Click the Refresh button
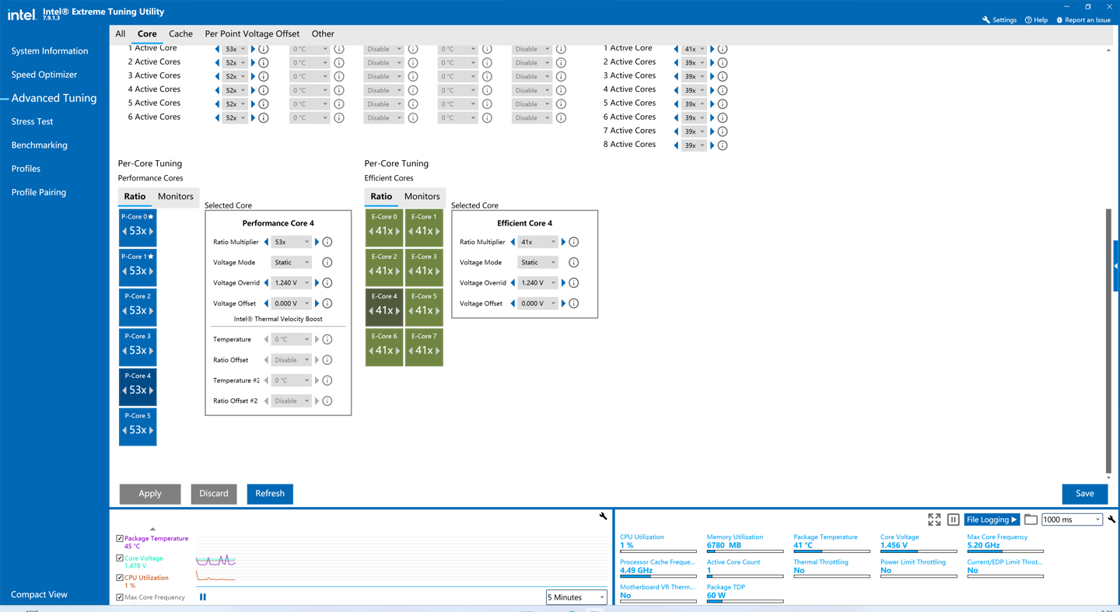This screenshot has height=612, width=1120. click(x=270, y=494)
